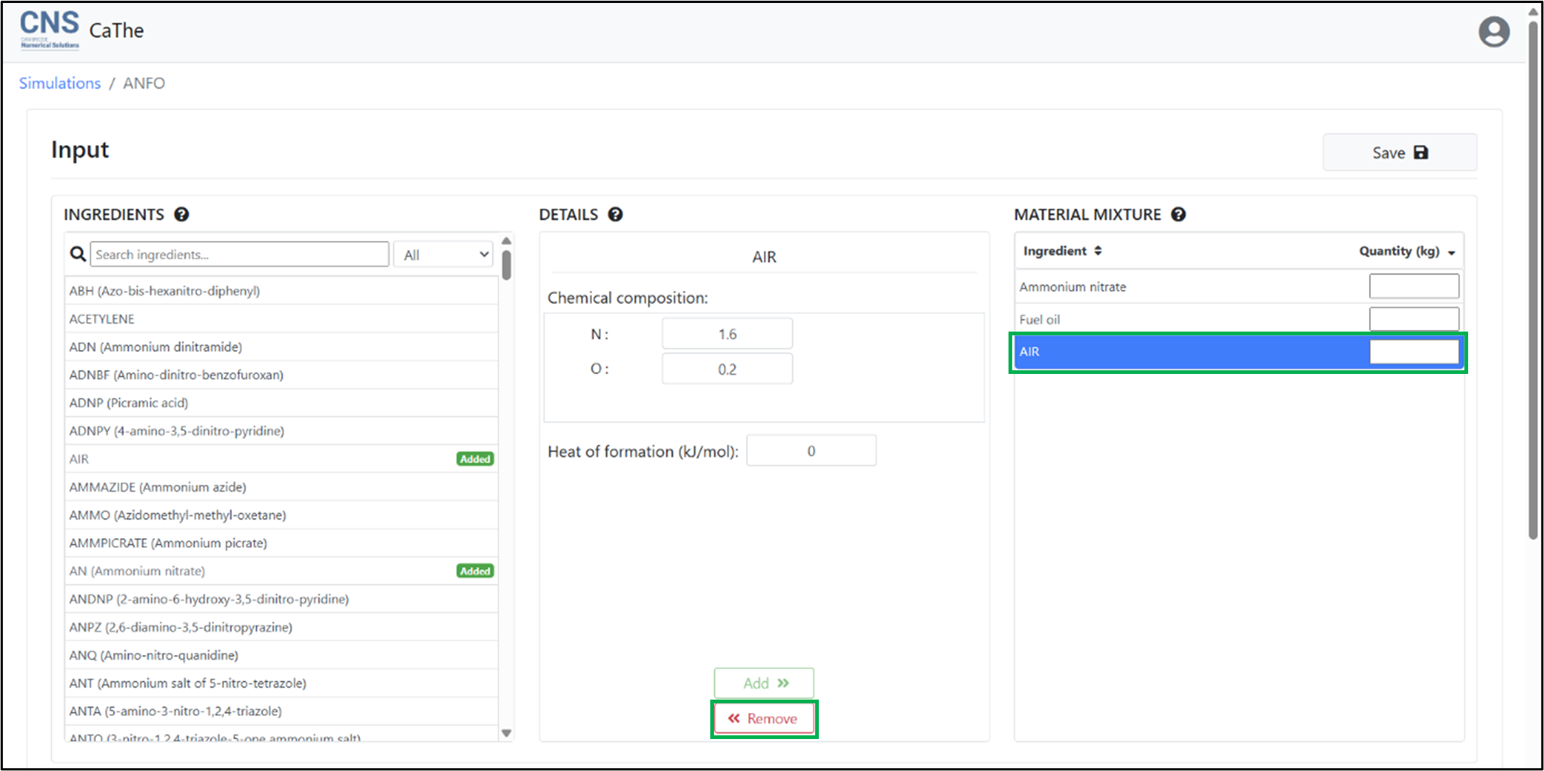Click Remove to delete AIR

764,719
